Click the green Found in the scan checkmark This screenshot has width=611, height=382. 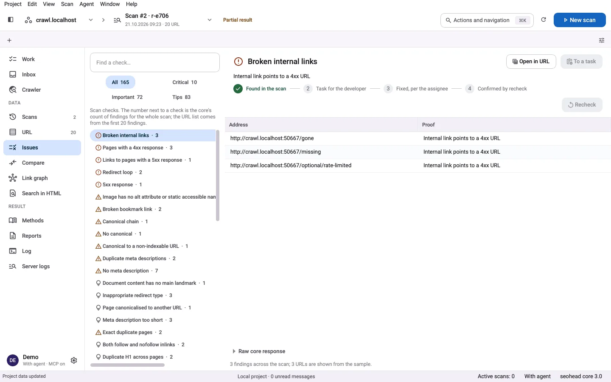(x=238, y=89)
